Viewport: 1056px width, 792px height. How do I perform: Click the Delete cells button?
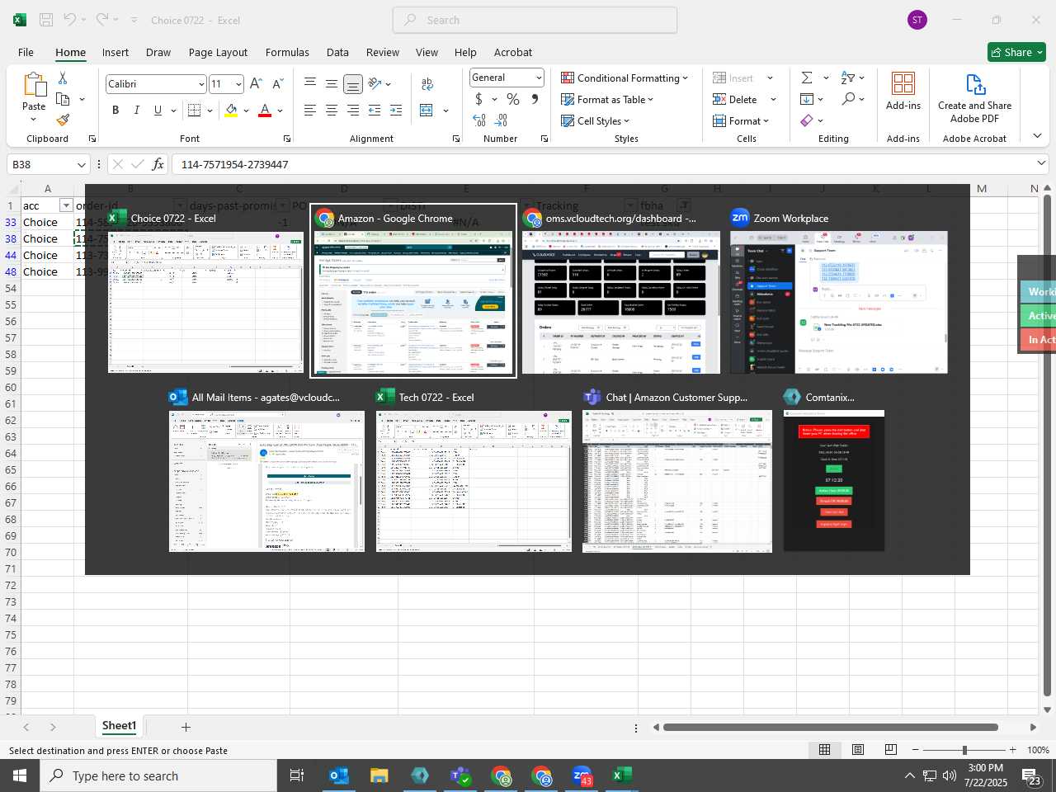click(x=735, y=99)
